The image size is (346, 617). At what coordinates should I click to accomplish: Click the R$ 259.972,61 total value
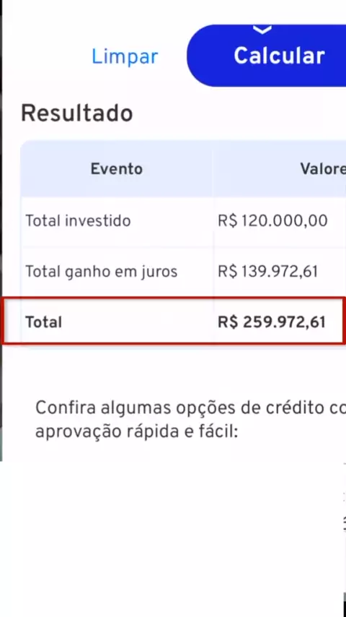click(272, 322)
